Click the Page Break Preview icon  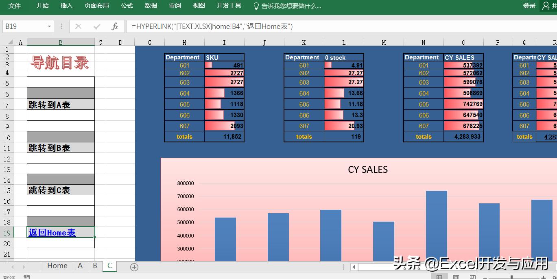[472, 277]
